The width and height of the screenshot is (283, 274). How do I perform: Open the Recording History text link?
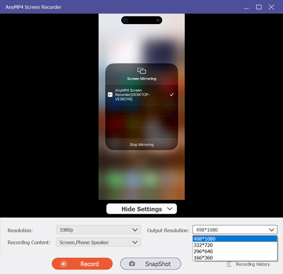click(x=253, y=264)
